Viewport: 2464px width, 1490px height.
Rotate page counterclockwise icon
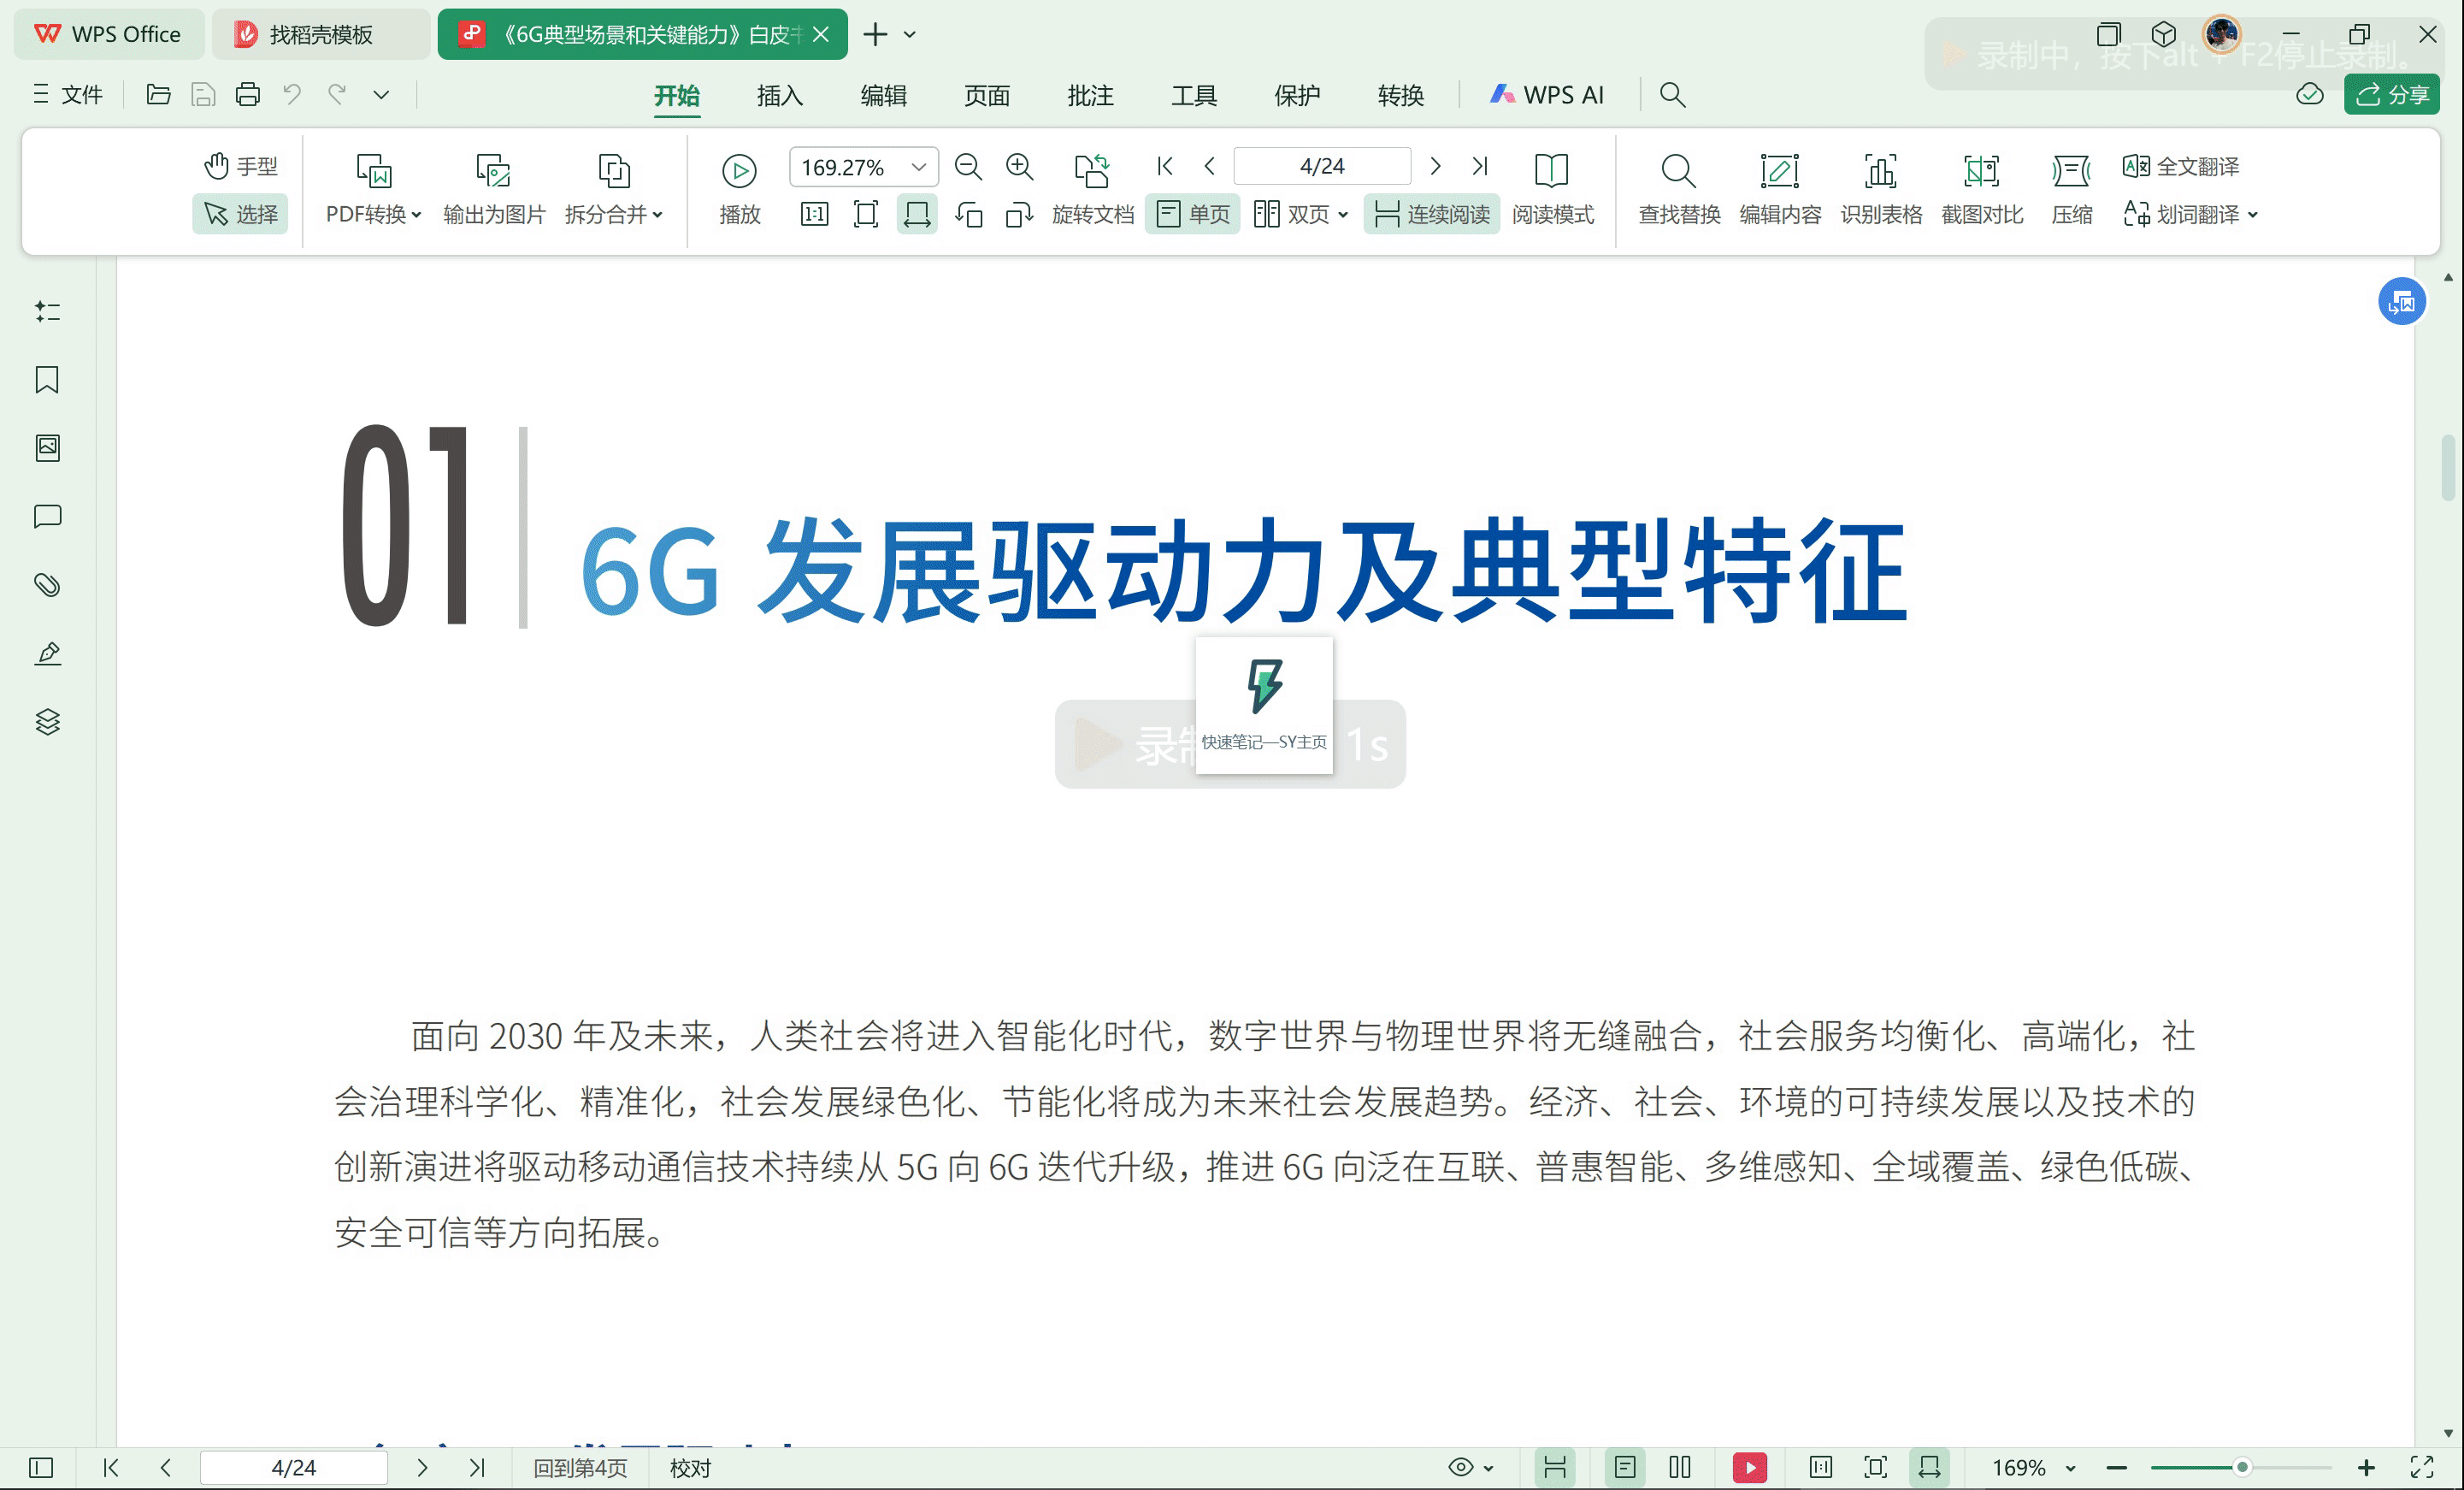pos(968,214)
